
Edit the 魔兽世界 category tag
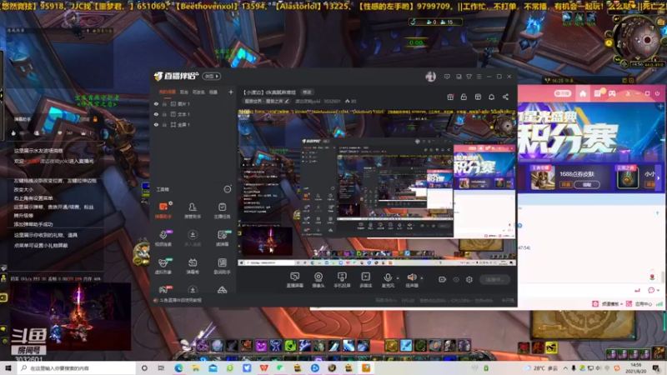[x=266, y=101]
